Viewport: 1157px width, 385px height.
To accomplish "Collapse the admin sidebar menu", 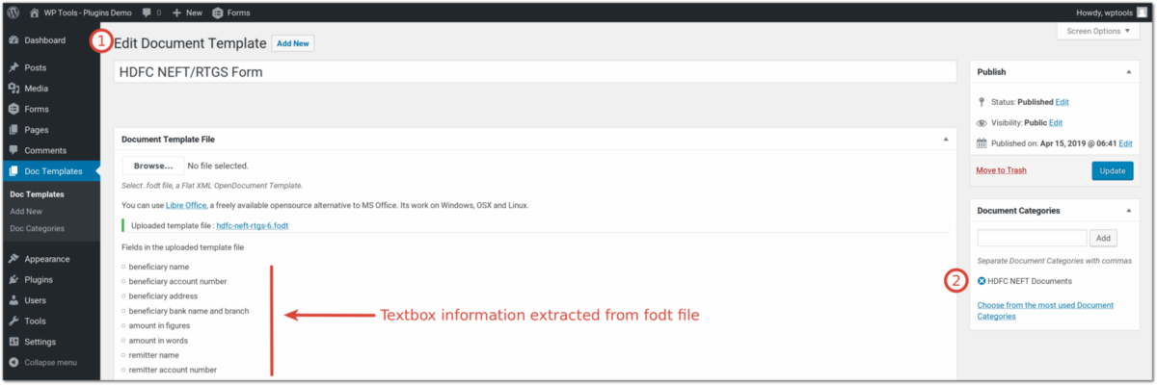I will [48, 363].
